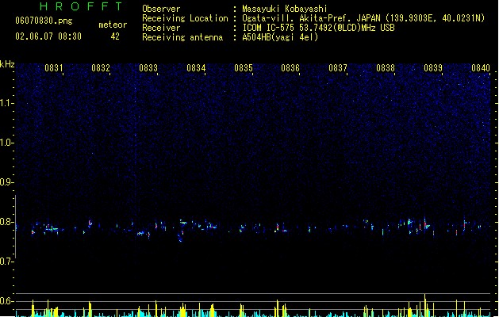Click the Receiving antenna label
Image resolution: width=499 pixels, height=317 pixels.
(x=182, y=37)
